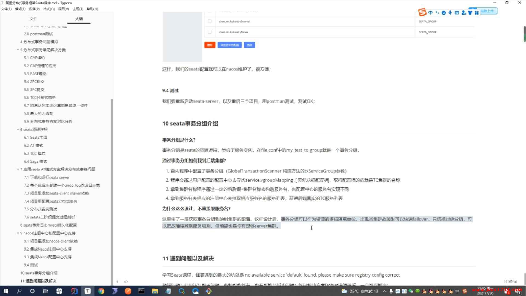Screen dimensions: 526x296
Task: Collapse the 6 seata原理详解 outline section
Action: pyautogui.click(x=18, y=129)
